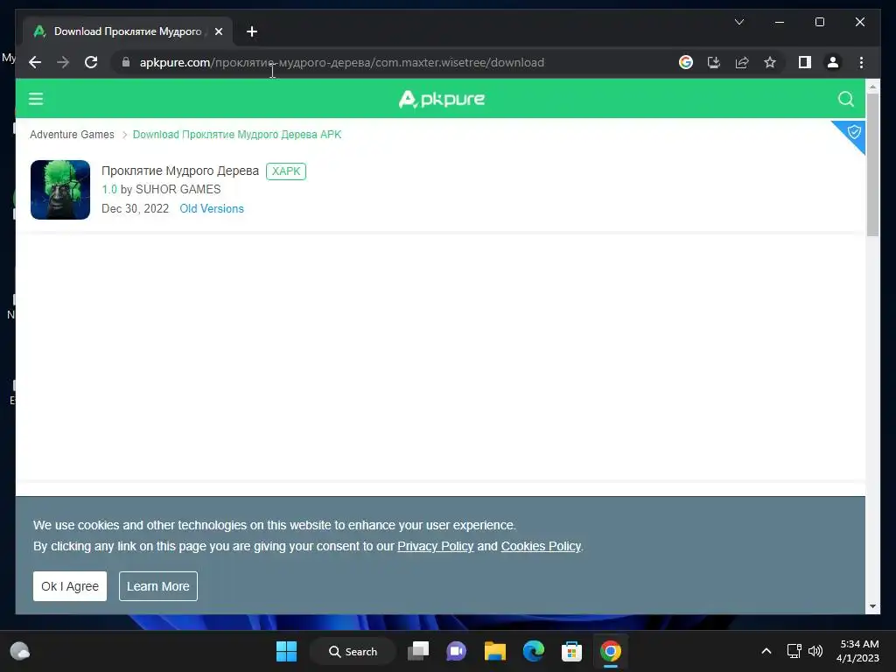896x672 pixels.
Task: Open the Chat app on taskbar
Action: (456, 651)
